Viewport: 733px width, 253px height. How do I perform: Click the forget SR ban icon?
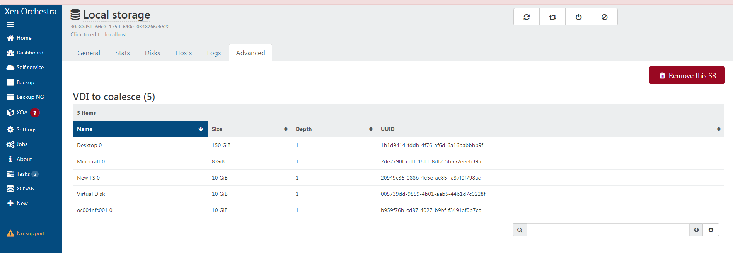tap(604, 17)
